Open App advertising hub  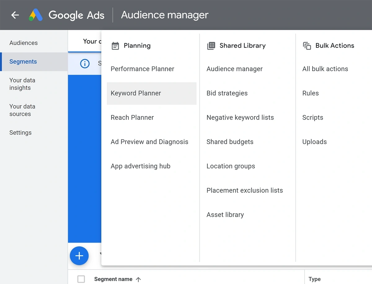[140, 166]
